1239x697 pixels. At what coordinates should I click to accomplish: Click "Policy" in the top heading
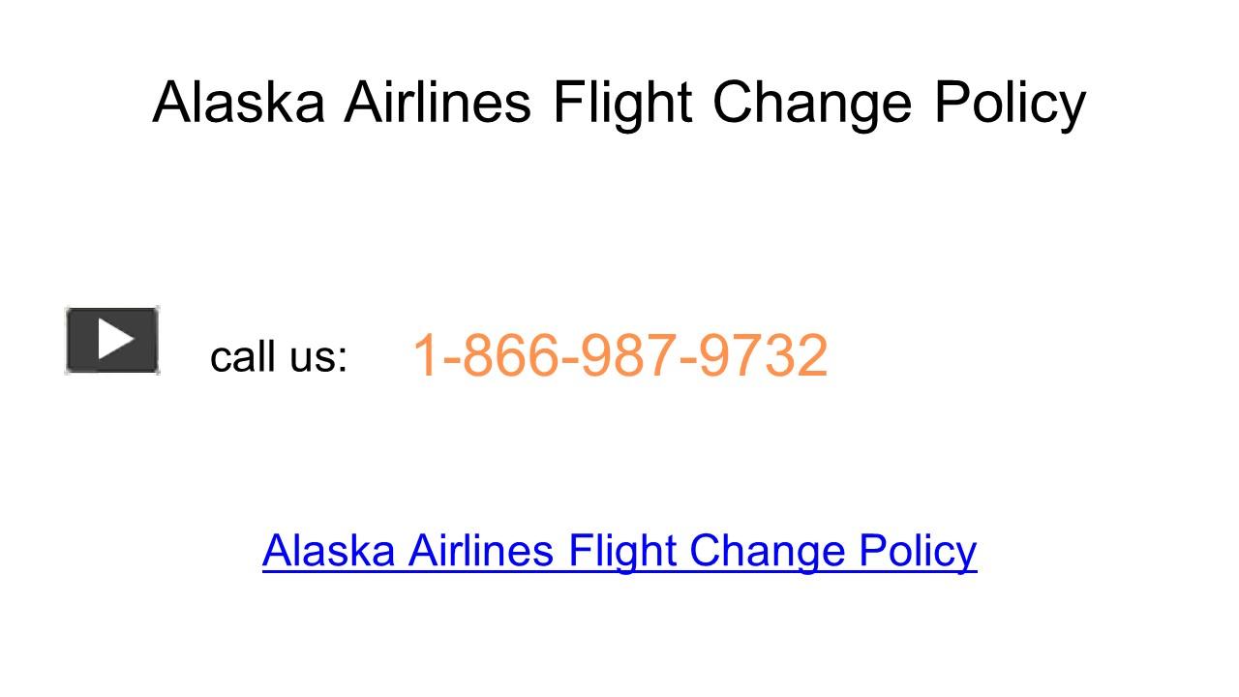(x=1010, y=103)
